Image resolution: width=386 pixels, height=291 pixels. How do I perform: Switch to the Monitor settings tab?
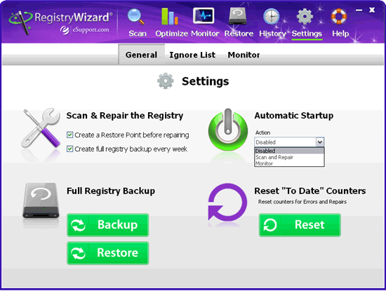point(244,55)
